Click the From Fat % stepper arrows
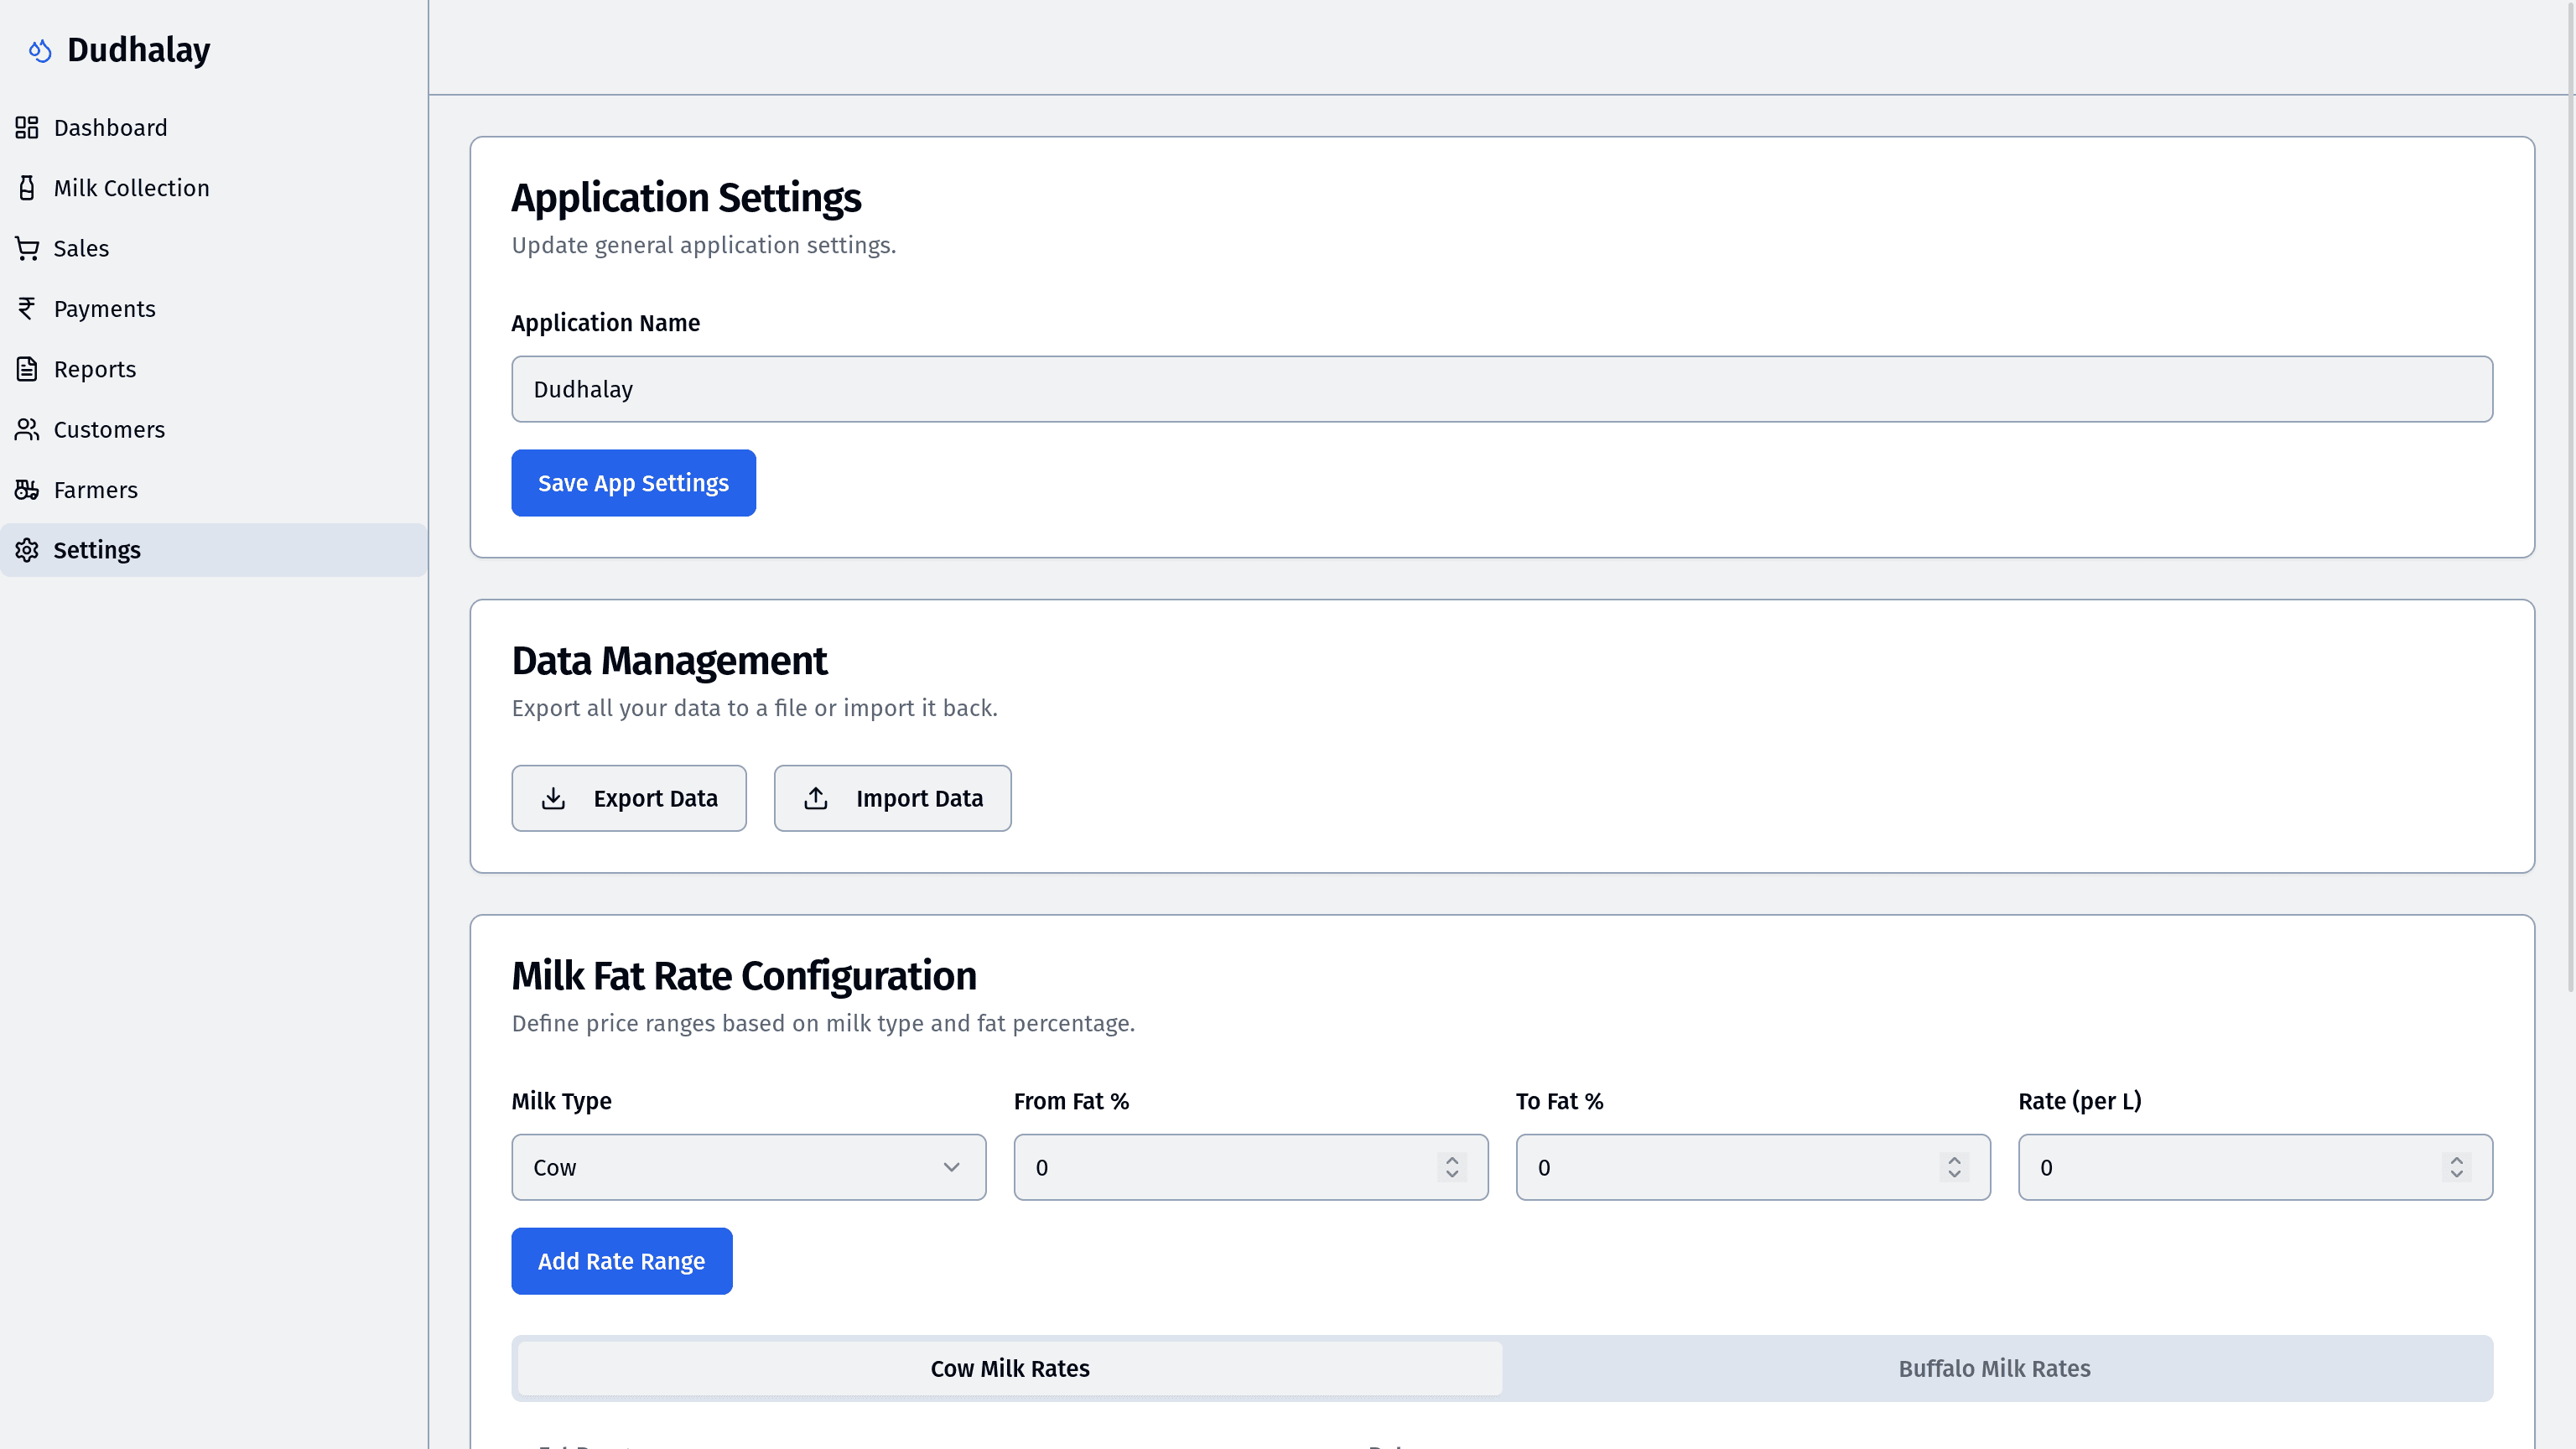This screenshot has height=1449, width=2576. click(x=1452, y=1167)
